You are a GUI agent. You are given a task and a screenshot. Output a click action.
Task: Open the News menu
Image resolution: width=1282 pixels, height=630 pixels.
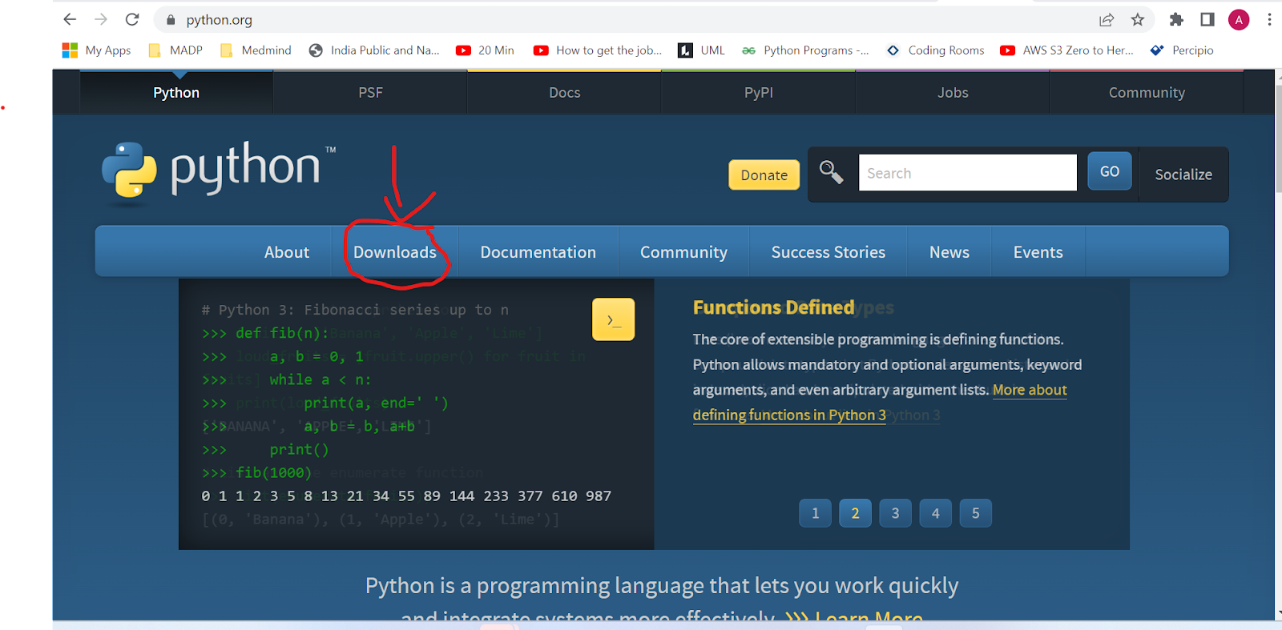pos(949,251)
